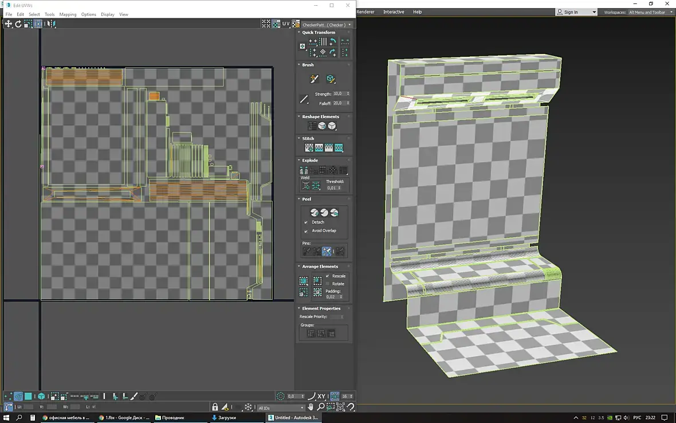
Task: Open the Tools menu
Action: click(x=50, y=14)
